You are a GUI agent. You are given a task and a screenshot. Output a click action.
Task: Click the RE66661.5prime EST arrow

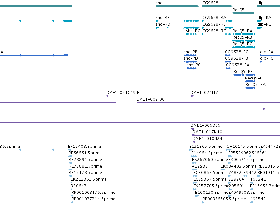click(70, 156)
